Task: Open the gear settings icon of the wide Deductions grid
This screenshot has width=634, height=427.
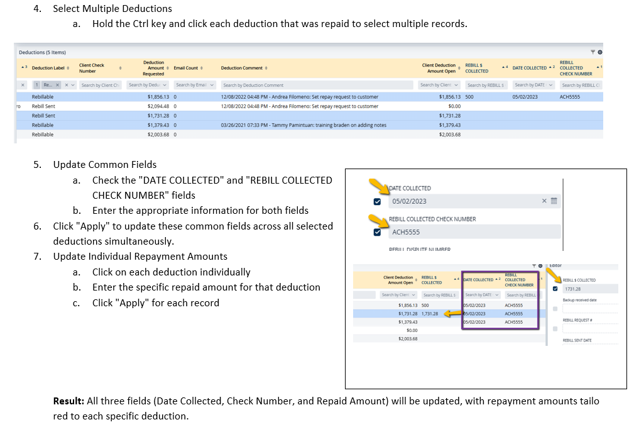Action: 599,52
